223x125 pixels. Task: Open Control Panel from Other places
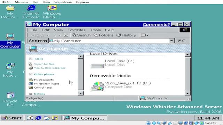[43, 87]
